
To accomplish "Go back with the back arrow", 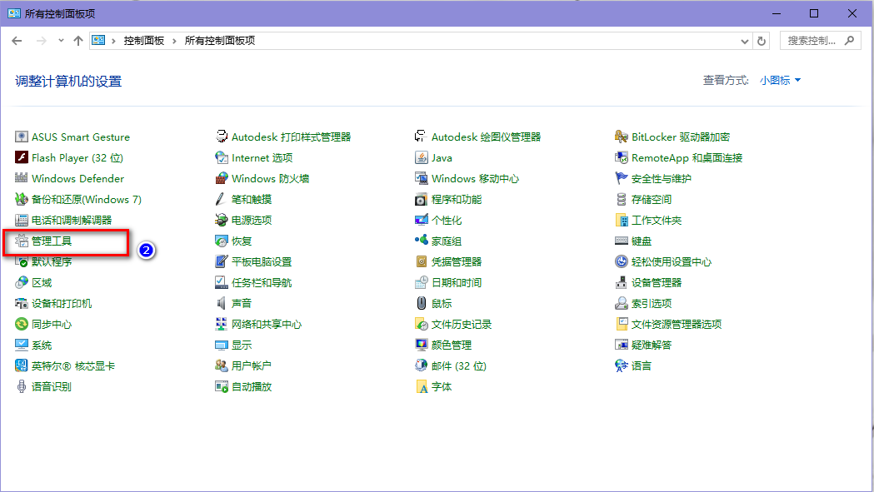I will [17, 41].
